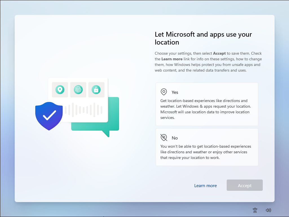The width and height of the screenshot is (289, 217).
Task: Select the No location option card
Action: [x=207, y=147]
